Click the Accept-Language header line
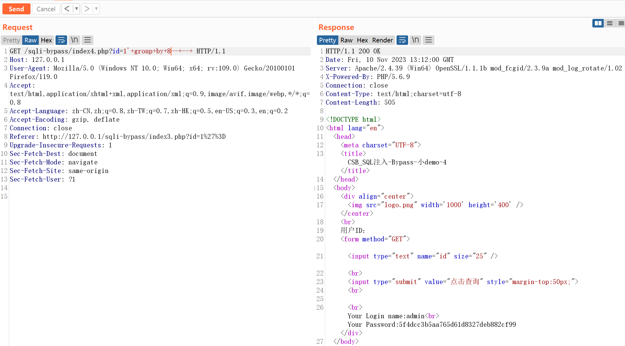The height and width of the screenshot is (346, 625). pyautogui.click(x=149, y=111)
